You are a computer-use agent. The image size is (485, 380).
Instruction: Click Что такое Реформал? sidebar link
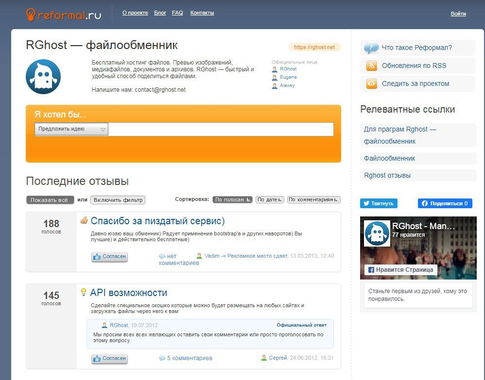coord(416,48)
